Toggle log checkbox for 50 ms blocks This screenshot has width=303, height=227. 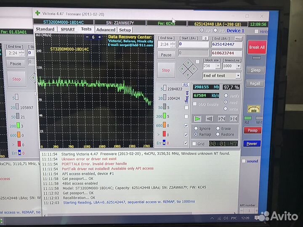[186, 108]
